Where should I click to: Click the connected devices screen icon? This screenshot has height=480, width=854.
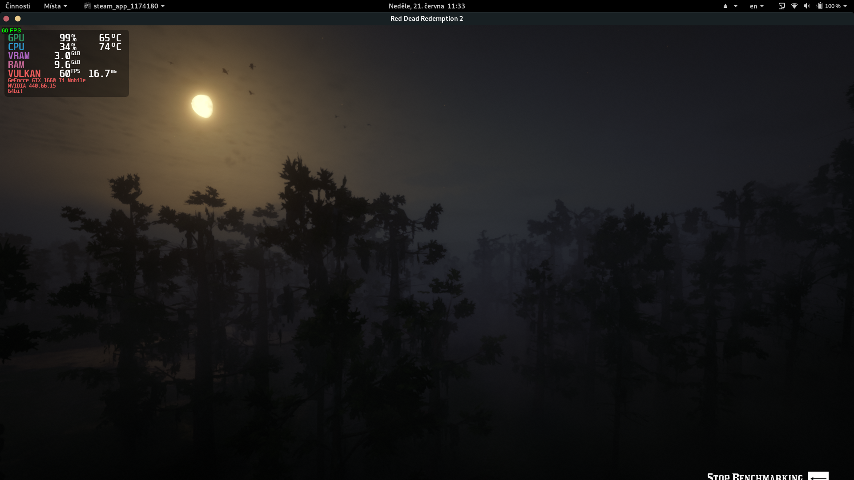[x=781, y=6]
